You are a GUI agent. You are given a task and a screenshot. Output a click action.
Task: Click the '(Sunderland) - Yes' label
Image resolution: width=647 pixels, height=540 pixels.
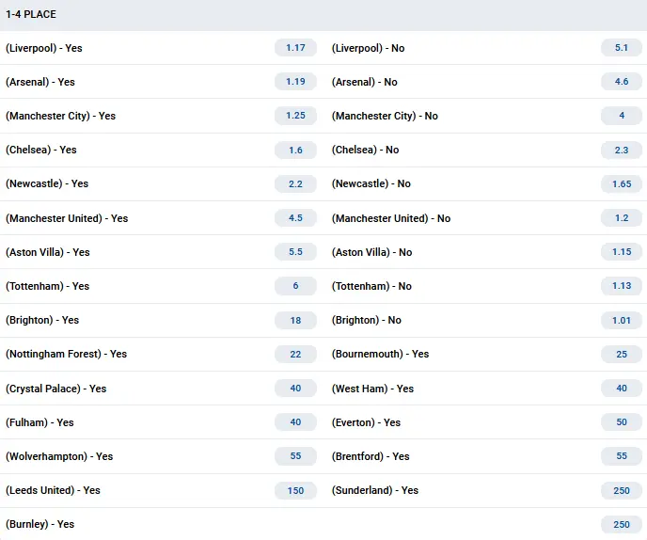point(375,490)
